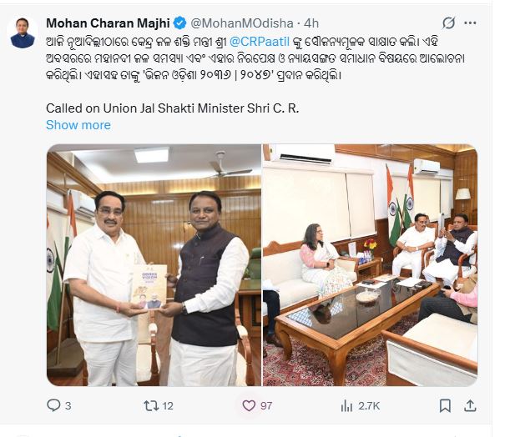
Task: Click the blue verified badge
Action: [x=179, y=23]
